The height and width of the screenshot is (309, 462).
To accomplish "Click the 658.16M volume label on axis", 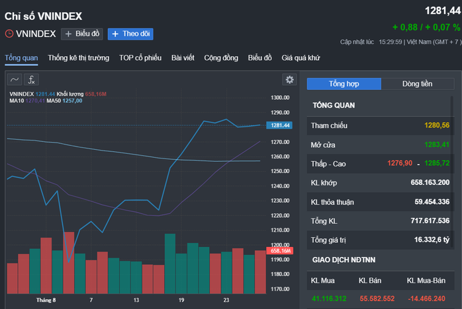I will point(279,251).
